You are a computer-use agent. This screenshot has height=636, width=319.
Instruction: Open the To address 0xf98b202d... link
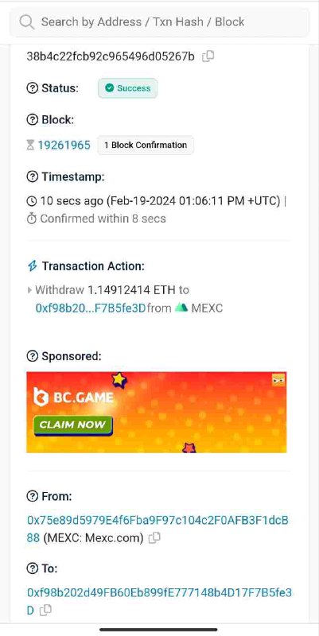pyautogui.click(x=159, y=601)
